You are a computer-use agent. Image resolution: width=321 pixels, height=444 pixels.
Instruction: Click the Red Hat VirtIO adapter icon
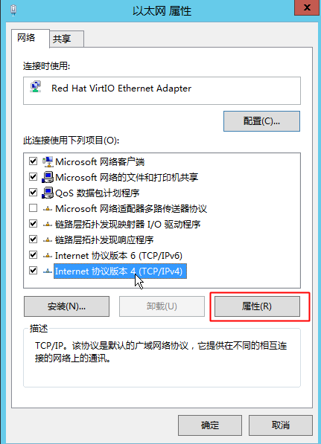point(36,87)
